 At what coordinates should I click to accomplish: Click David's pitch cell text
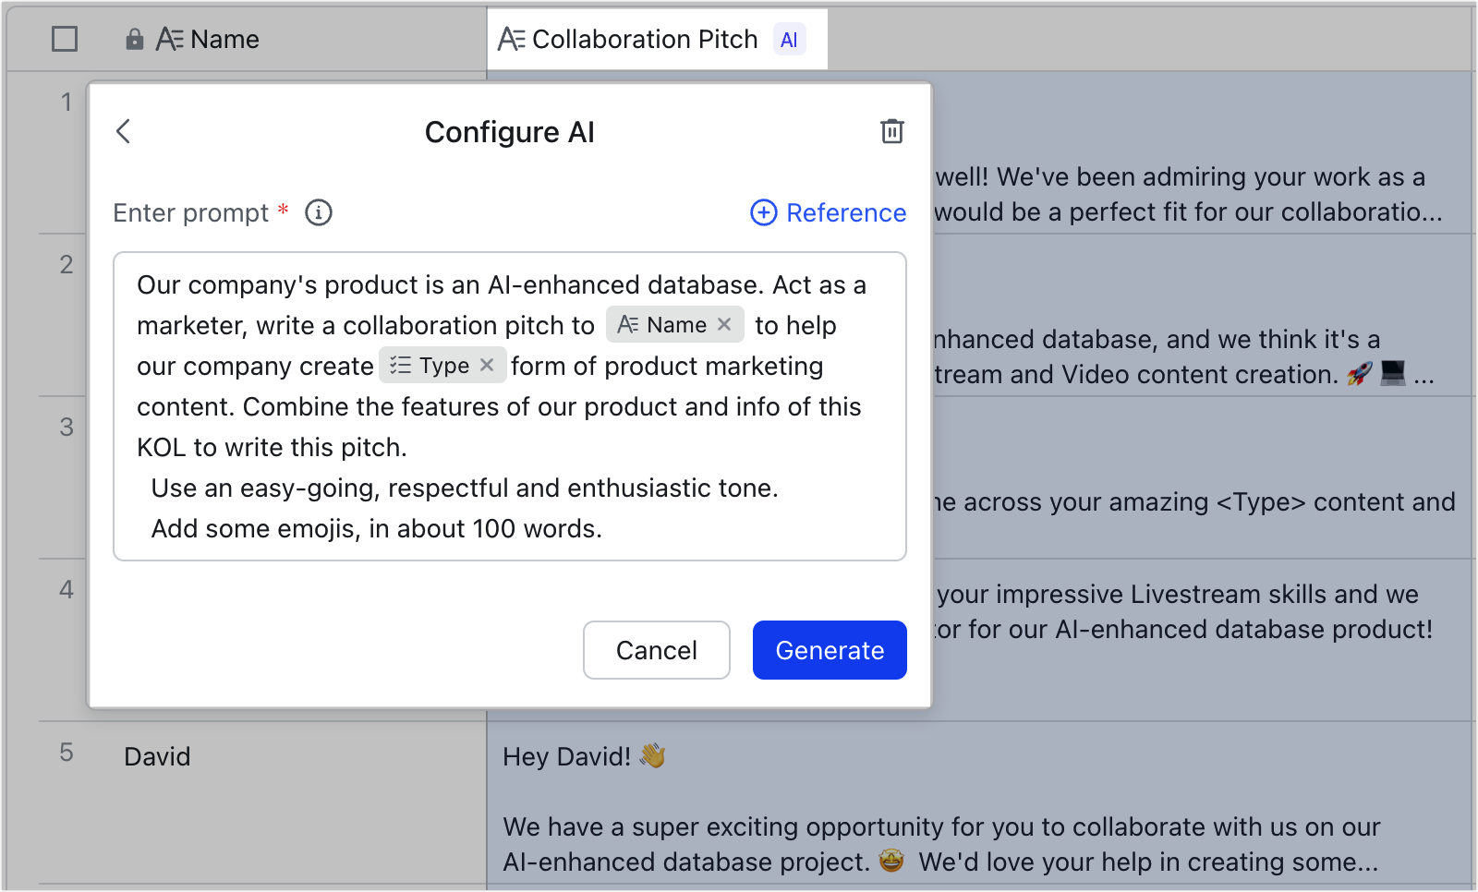coord(924,826)
